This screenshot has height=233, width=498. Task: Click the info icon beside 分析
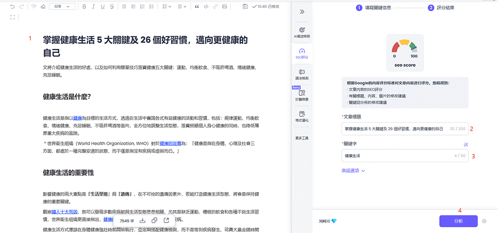click(x=484, y=221)
